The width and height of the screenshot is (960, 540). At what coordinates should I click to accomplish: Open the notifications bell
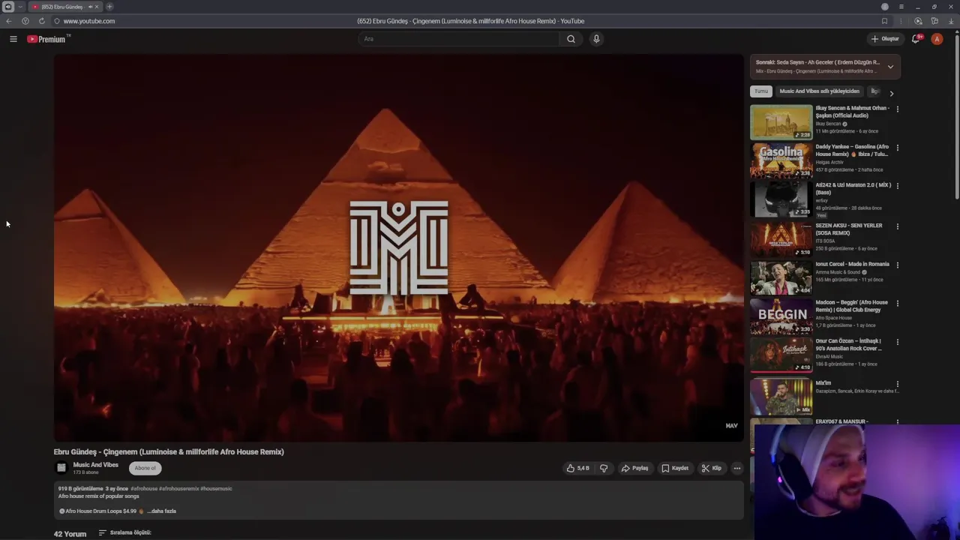pos(916,39)
